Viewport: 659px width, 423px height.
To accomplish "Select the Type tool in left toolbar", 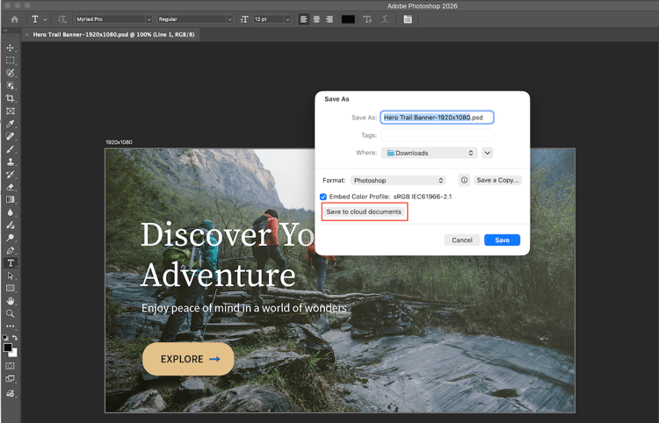I will tap(10, 263).
